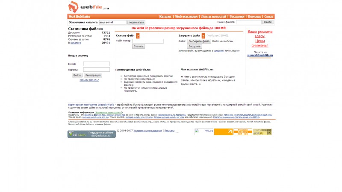
Task: Click the webfile.ru logo
Action: [88, 7]
